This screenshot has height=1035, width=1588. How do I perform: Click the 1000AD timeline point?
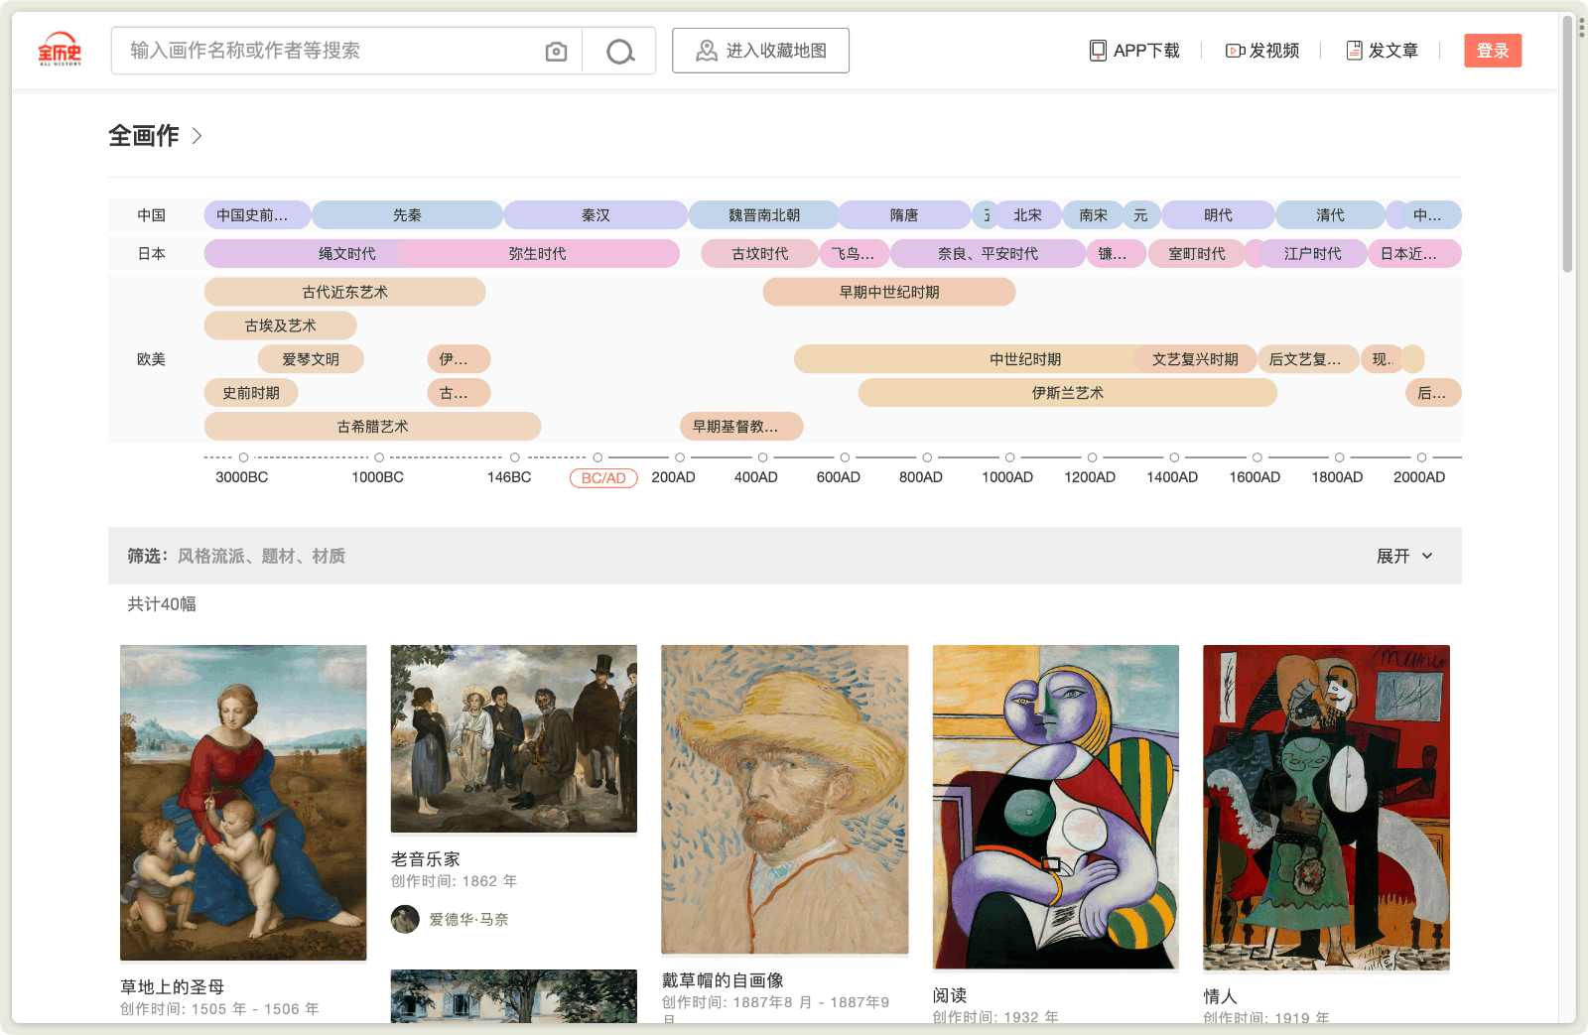click(x=1009, y=457)
